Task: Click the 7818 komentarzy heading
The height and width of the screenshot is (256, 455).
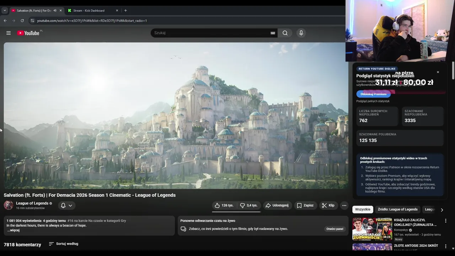Action: (x=22, y=245)
